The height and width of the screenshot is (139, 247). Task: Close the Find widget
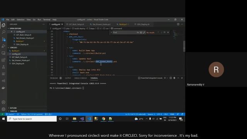coord(168,32)
